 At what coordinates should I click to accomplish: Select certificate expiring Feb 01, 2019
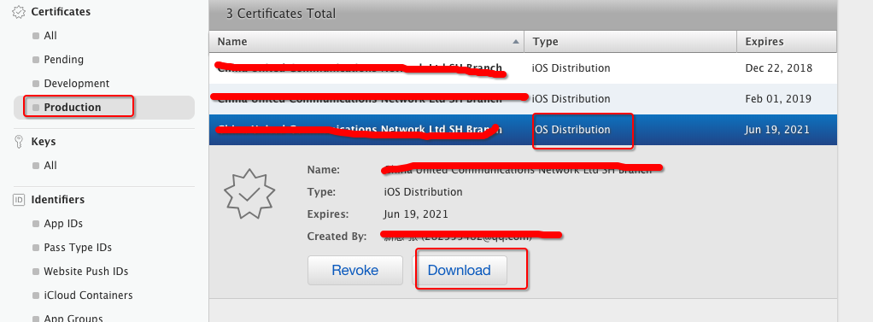click(x=523, y=98)
